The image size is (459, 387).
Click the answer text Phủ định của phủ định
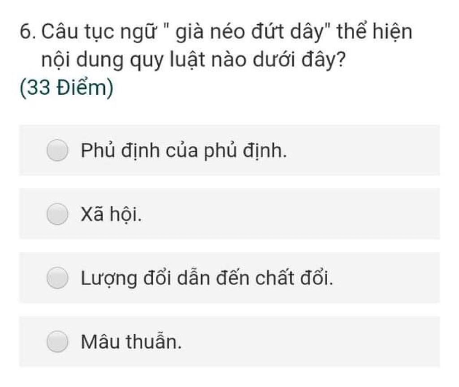183,151
